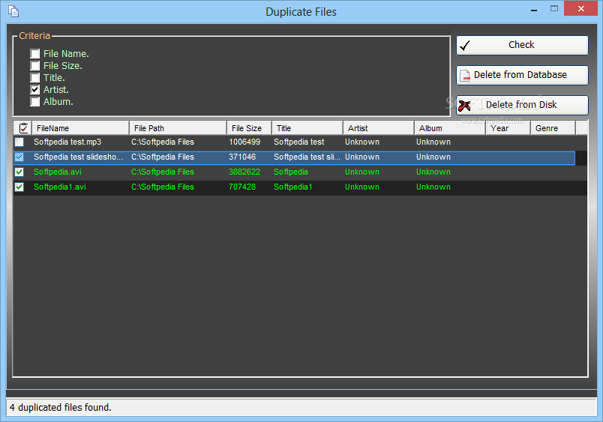Enable the File Name criteria checkbox
Image resolution: width=603 pixels, height=422 pixels.
coord(35,53)
